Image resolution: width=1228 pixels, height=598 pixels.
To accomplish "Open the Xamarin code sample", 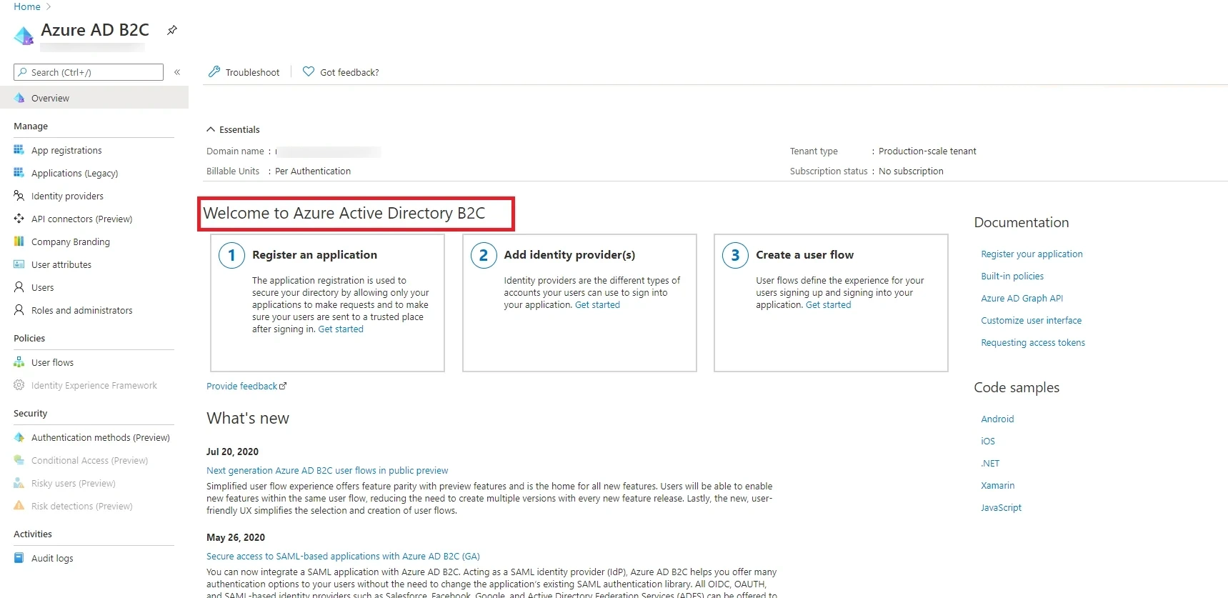I will [997, 485].
